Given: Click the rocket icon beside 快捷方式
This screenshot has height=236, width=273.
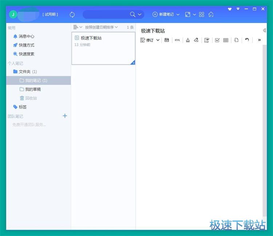Looking at the screenshot, I should [x=15, y=45].
